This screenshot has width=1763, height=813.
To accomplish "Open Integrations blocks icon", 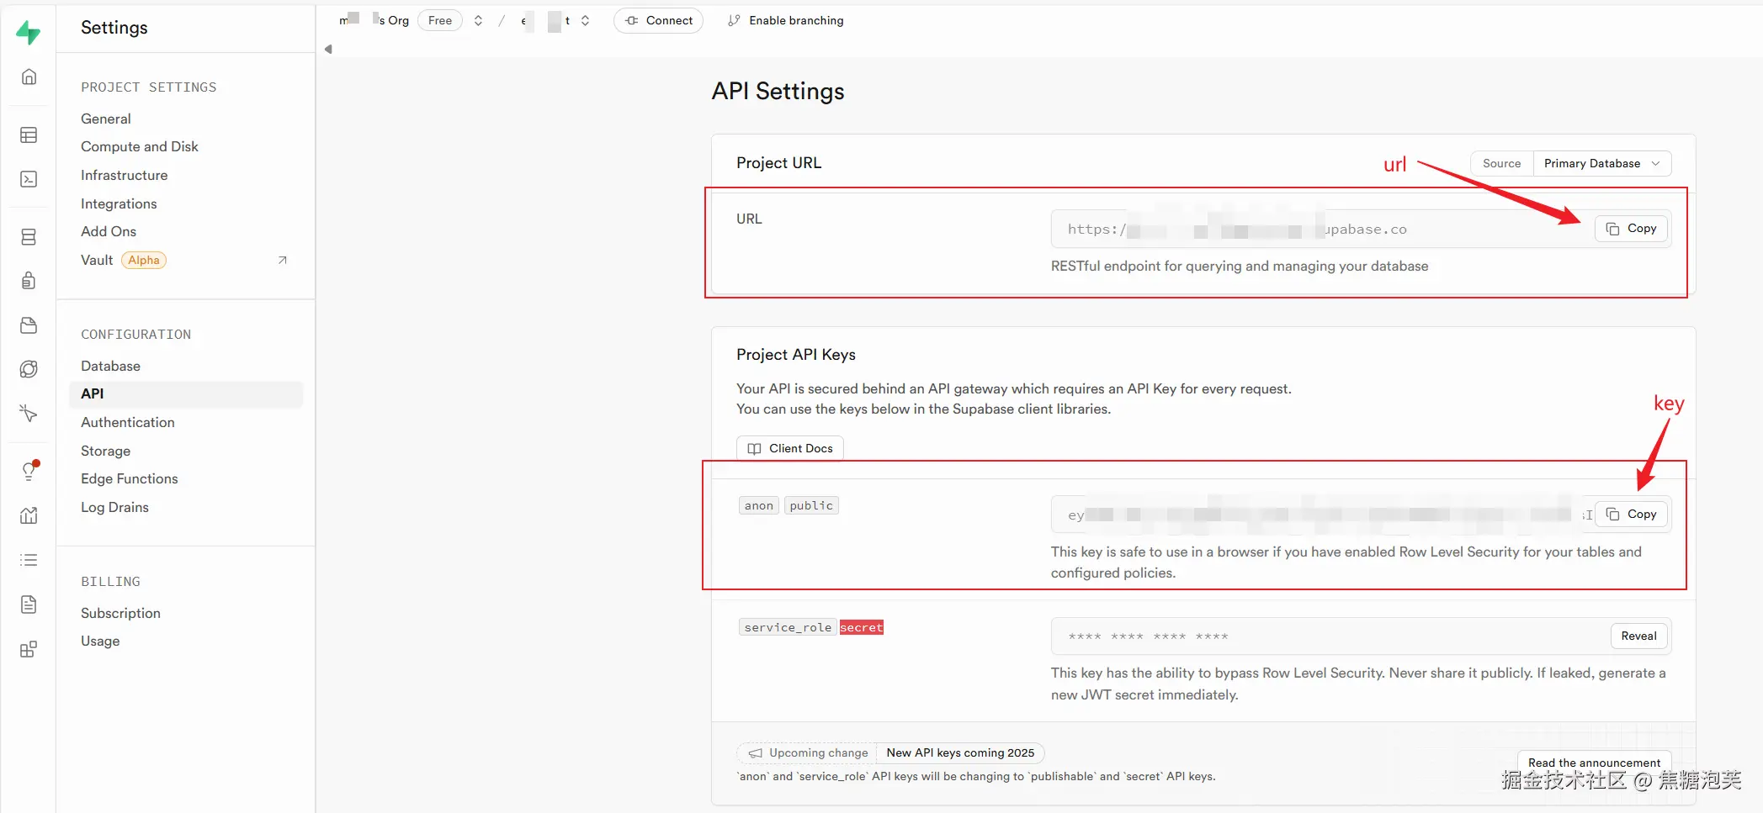I will tap(29, 649).
